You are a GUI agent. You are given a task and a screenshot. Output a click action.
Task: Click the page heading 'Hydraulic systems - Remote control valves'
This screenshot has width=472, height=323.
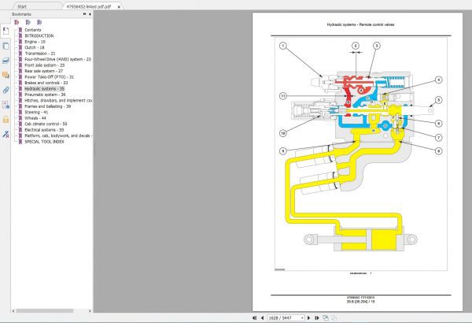(x=360, y=24)
